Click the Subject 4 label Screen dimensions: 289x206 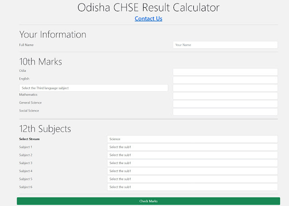pyautogui.click(x=26, y=171)
